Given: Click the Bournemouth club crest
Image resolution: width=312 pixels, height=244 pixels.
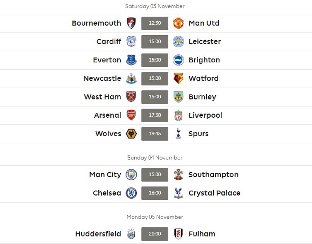Looking at the screenshot, I should (131, 23).
